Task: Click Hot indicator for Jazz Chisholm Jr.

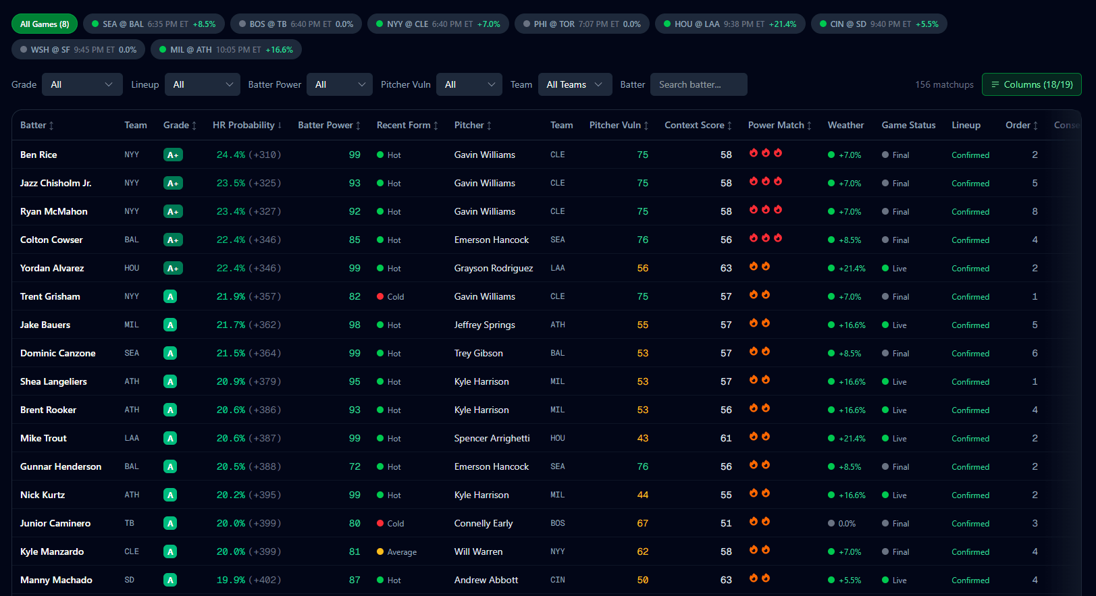Action: [x=389, y=183]
